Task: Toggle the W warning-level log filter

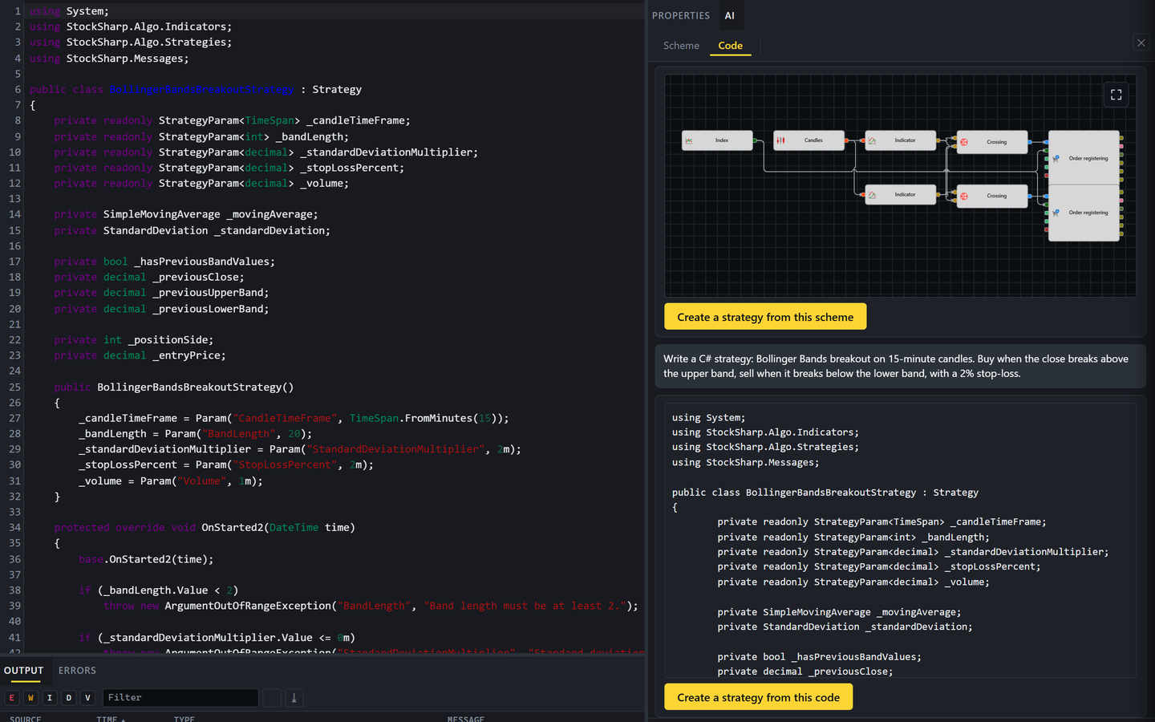Action: click(30, 698)
